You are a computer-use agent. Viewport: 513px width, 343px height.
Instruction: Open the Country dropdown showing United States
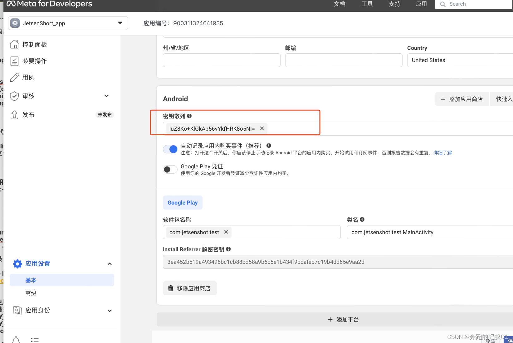(x=460, y=60)
